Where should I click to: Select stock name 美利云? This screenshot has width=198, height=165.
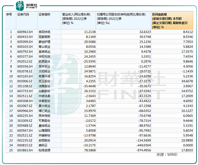pyautogui.click(x=43, y=145)
